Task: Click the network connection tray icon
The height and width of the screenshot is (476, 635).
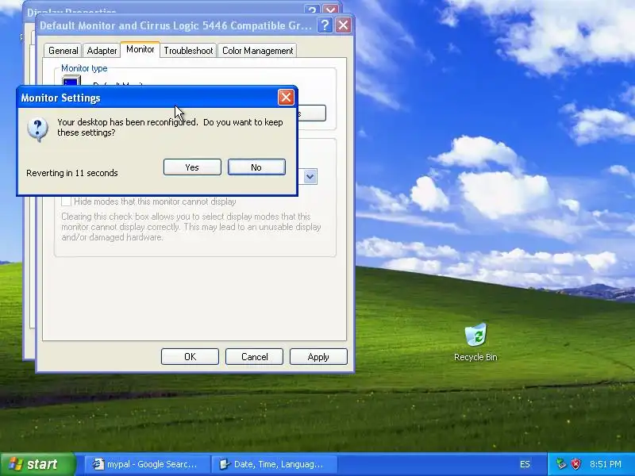Action: point(561,464)
